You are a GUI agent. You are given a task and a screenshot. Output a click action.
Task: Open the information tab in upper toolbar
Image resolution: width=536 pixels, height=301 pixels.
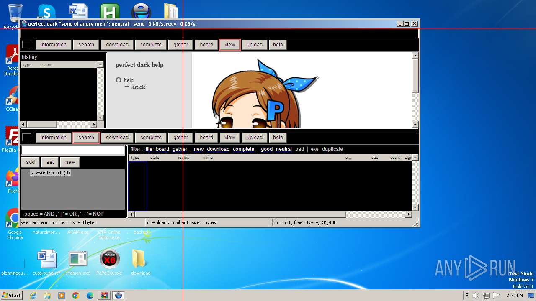53,45
